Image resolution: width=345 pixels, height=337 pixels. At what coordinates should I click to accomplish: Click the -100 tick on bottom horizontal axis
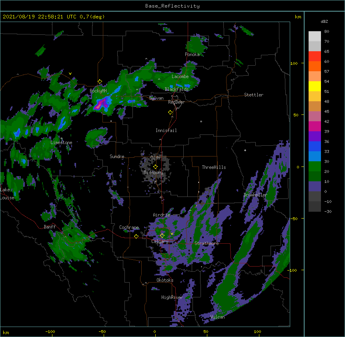pyautogui.click(x=50, y=331)
